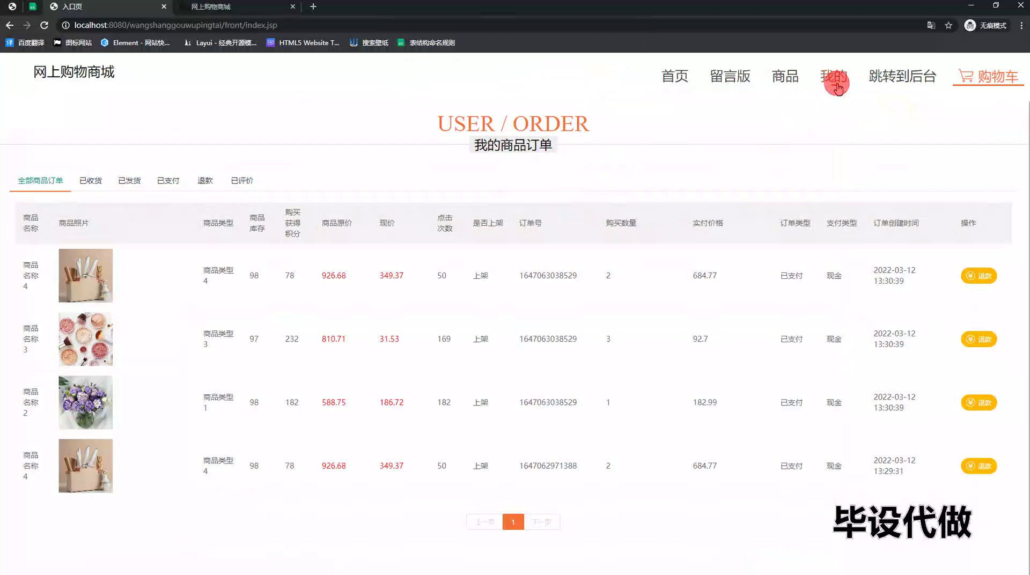Click the 商品名称3 cosmetics powder photo
The height and width of the screenshot is (575, 1030).
point(86,339)
